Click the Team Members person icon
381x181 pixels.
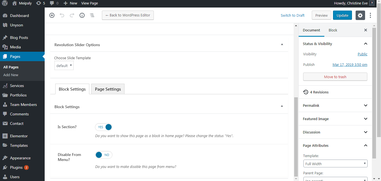[x=5, y=105]
